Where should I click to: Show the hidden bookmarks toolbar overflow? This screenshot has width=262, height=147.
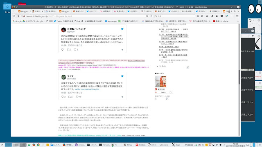(x=238, y=21)
